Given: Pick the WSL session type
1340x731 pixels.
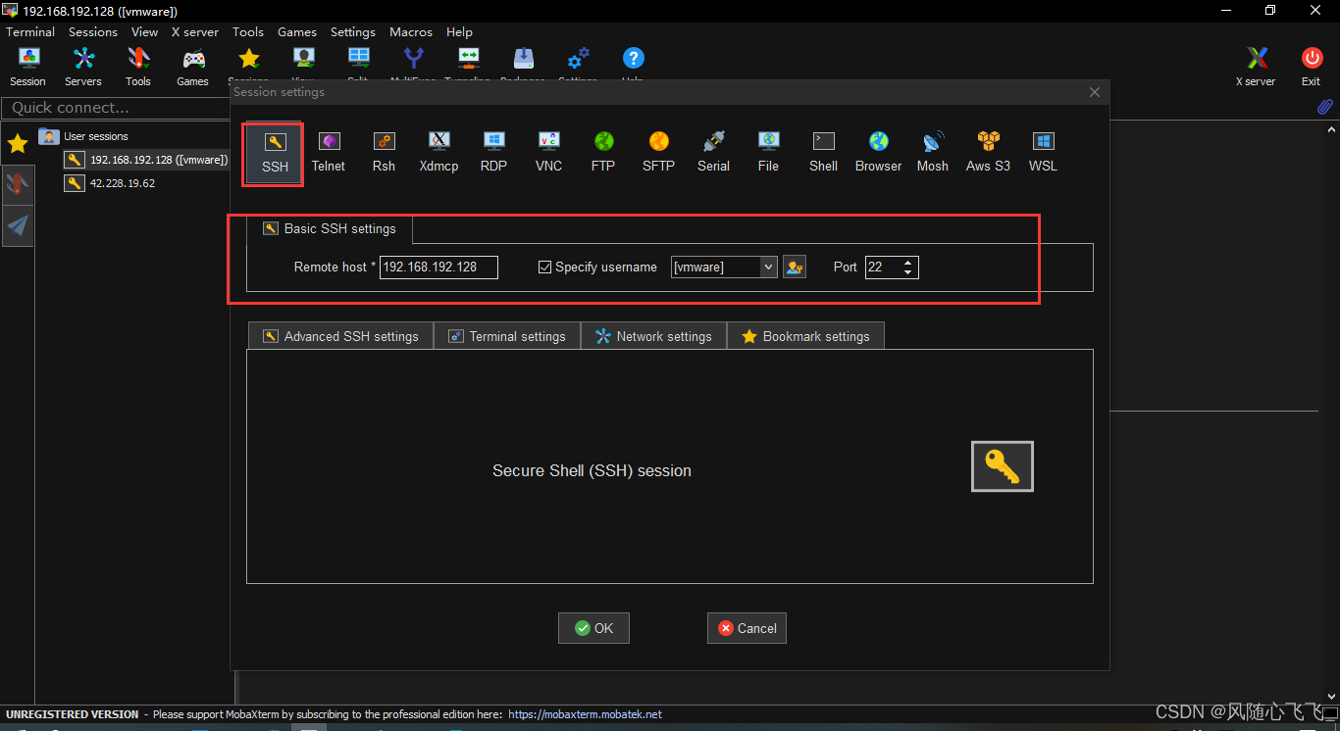Looking at the screenshot, I should click(x=1043, y=154).
